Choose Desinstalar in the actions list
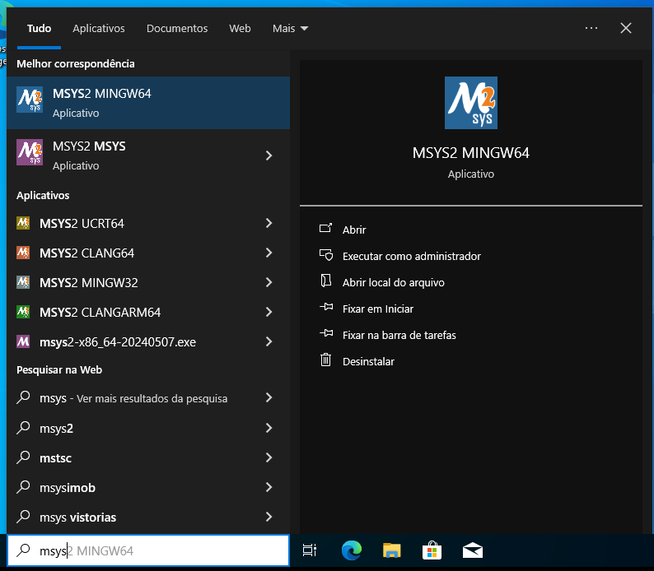Screen dimensions: 654x571 (x=368, y=361)
